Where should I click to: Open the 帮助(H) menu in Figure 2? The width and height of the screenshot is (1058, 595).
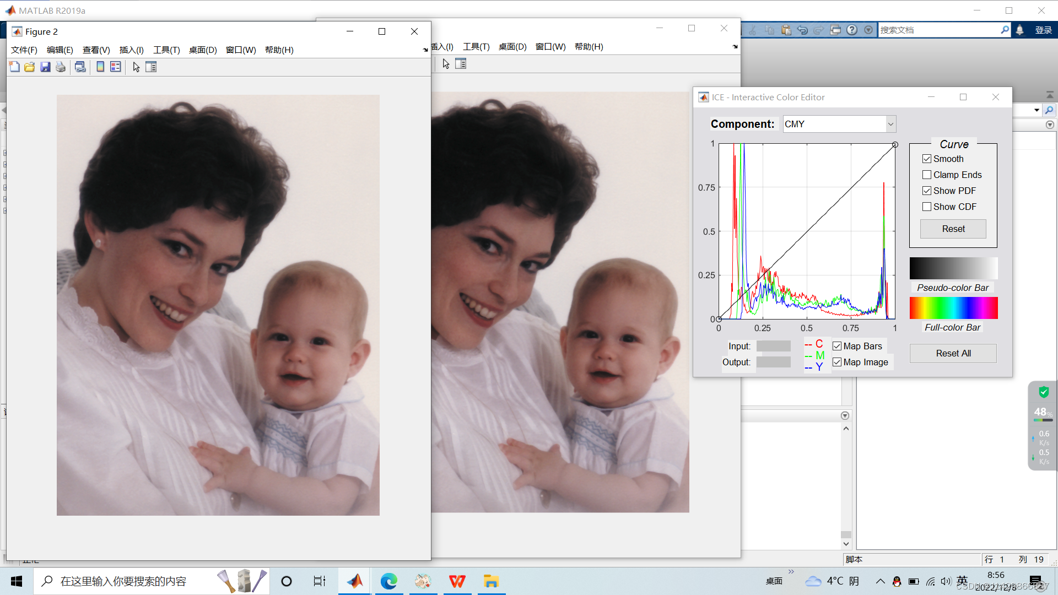pyautogui.click(x=279, y=50)
